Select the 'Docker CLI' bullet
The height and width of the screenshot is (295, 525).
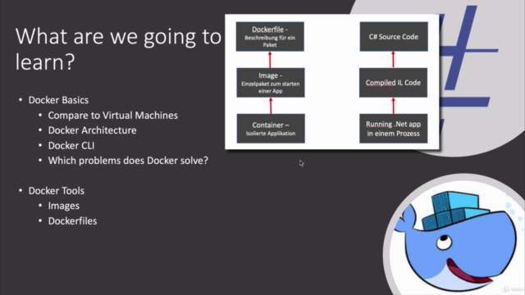tap(71, 146)
